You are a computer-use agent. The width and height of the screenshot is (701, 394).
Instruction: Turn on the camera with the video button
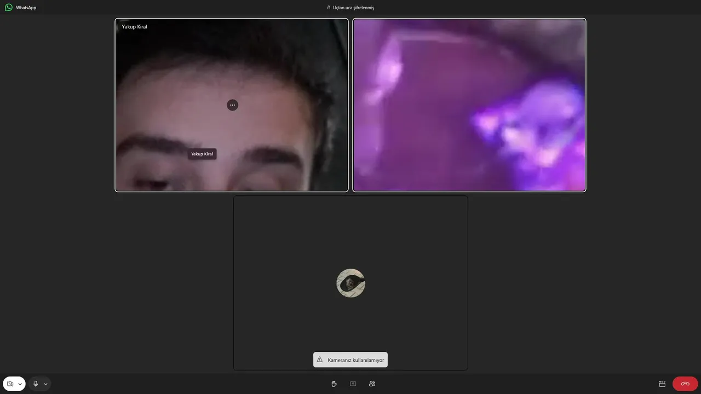pos(10,384)
